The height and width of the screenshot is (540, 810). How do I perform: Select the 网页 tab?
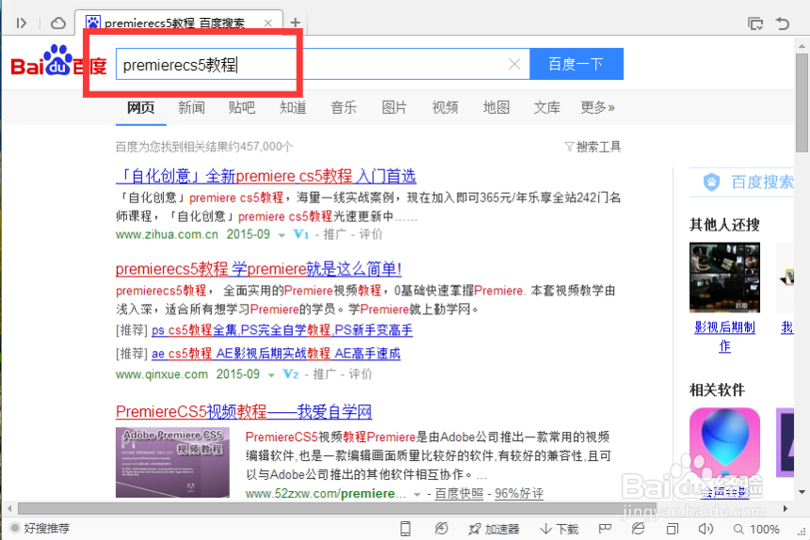[141, 107]
